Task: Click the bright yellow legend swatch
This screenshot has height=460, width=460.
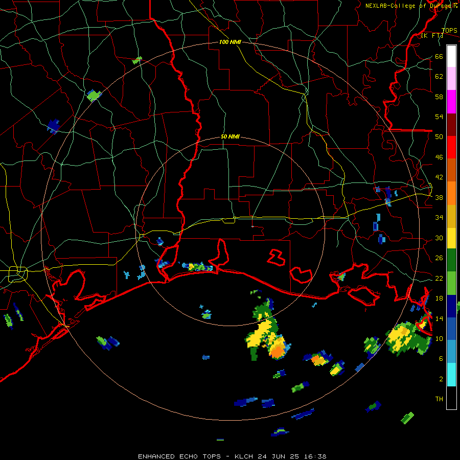Action: pos(451,238)
